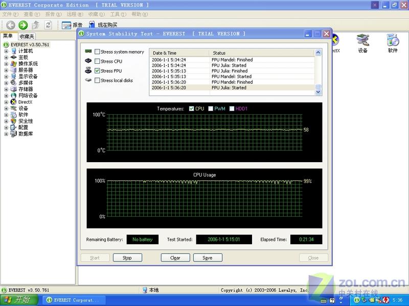Click the 现在购买 buy now button
409x306 pixels.
tap(103, 25)
